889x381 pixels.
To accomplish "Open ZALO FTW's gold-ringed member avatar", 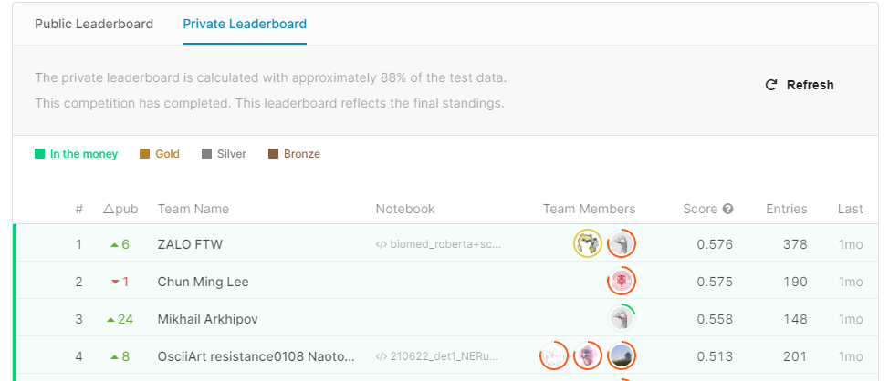I will (x=587, y=244).
